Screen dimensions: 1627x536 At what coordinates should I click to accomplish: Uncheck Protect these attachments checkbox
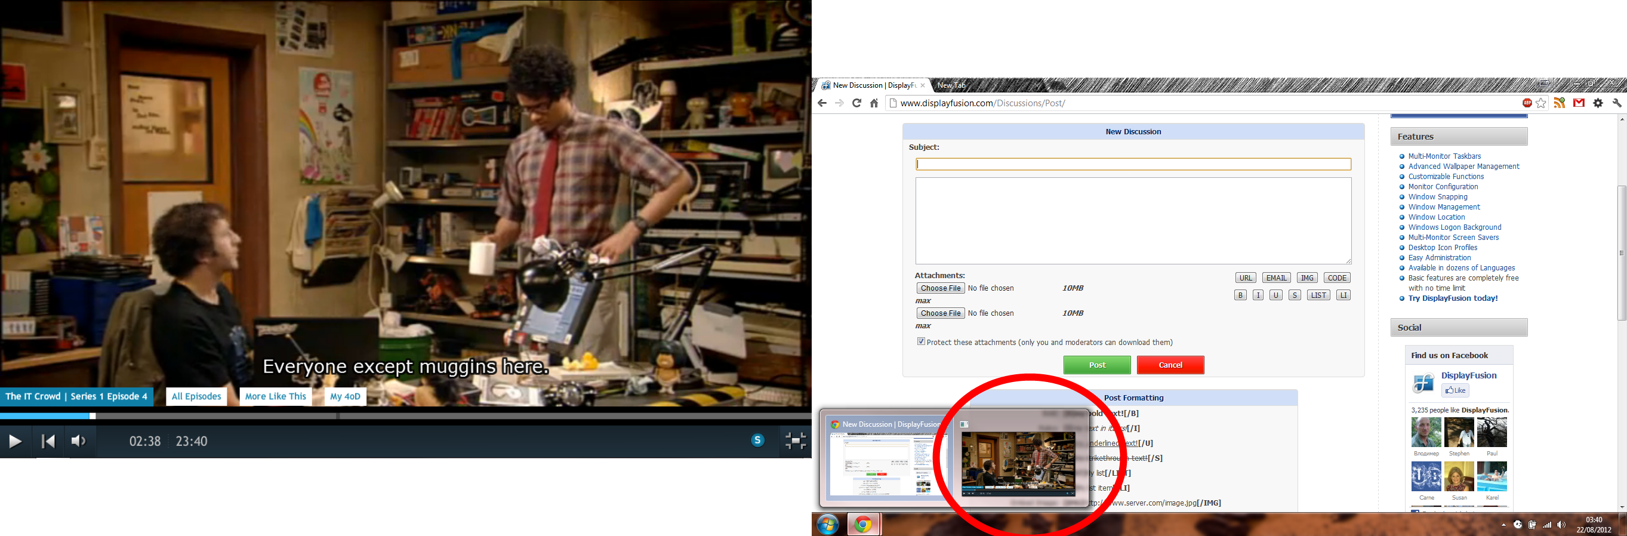(921, 341)
